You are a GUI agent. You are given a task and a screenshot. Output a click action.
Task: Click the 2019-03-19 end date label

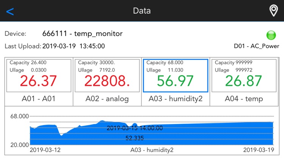click(x=259, y=150)
